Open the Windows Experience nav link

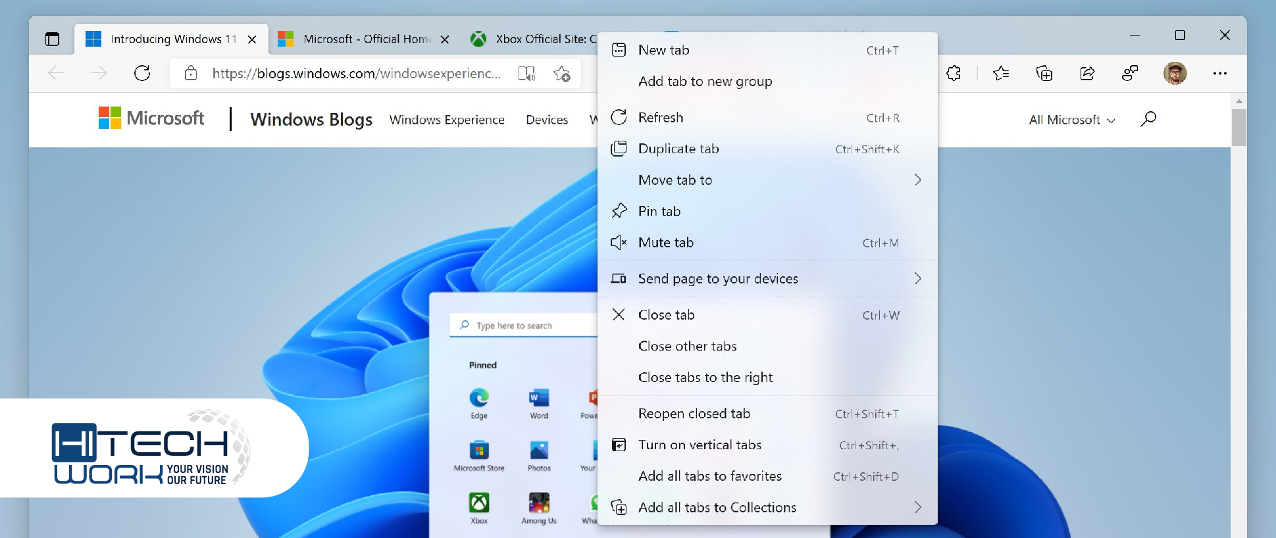[x=447, y=120]
